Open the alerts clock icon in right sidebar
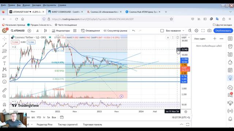 click(230, 46)
